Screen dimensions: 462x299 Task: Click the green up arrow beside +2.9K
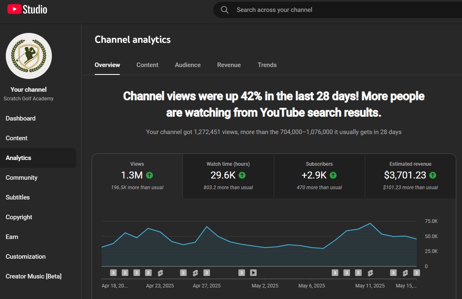click(333, 175)
